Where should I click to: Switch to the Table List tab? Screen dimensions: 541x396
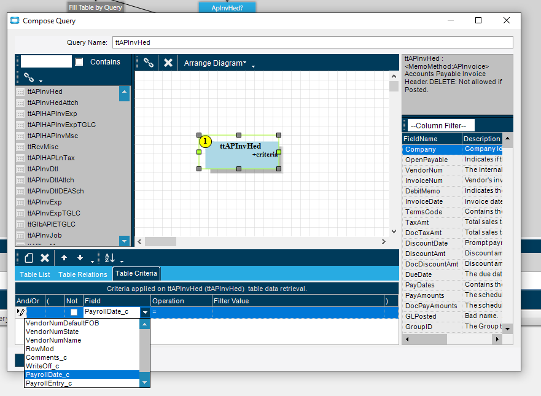(35, 274)
